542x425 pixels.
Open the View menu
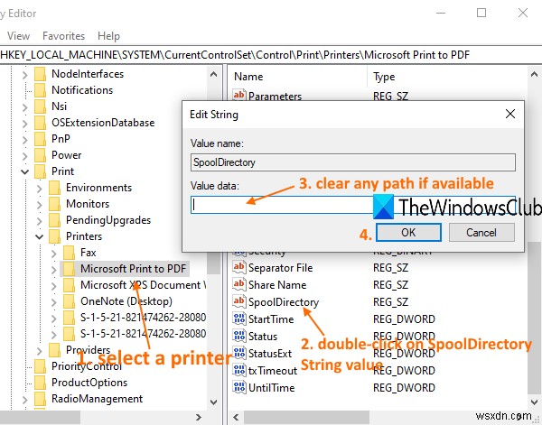click(18, 36)
